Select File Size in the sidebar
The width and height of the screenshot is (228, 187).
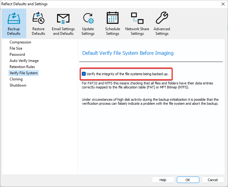click(16, 48)
